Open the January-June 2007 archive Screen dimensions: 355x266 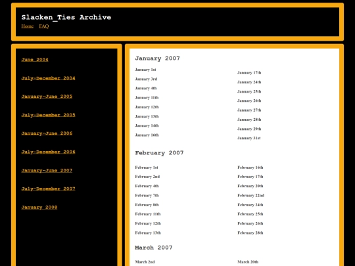pos(47,170)
